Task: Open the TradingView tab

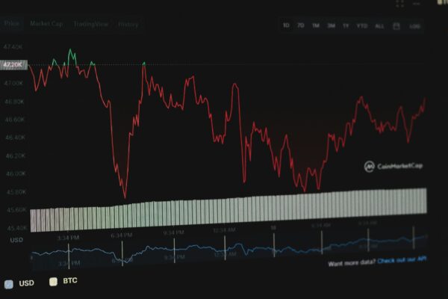Action: tap(90, 24)
